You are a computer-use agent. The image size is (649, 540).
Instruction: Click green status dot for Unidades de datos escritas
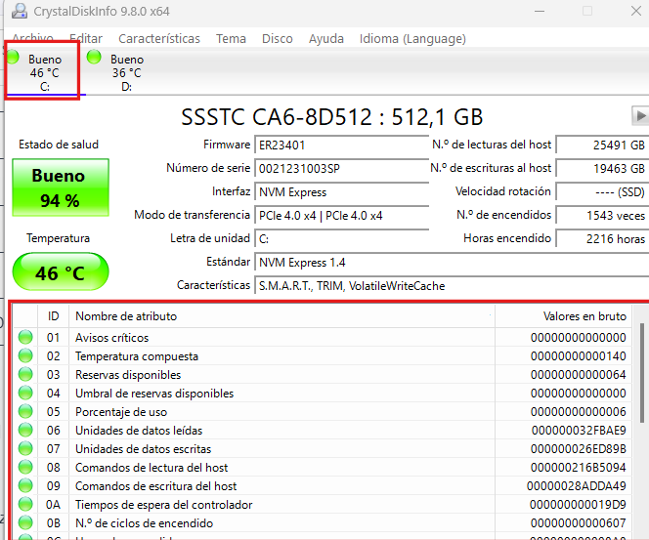tap(25, 448)
